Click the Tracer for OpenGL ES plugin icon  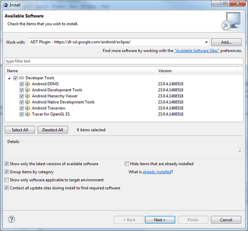28,114
